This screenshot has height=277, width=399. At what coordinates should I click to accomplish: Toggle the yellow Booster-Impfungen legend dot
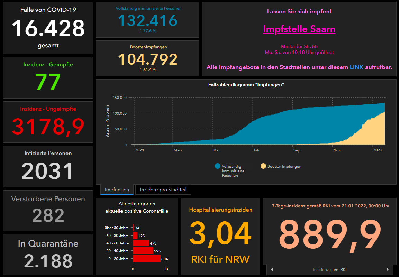(263, 166)
